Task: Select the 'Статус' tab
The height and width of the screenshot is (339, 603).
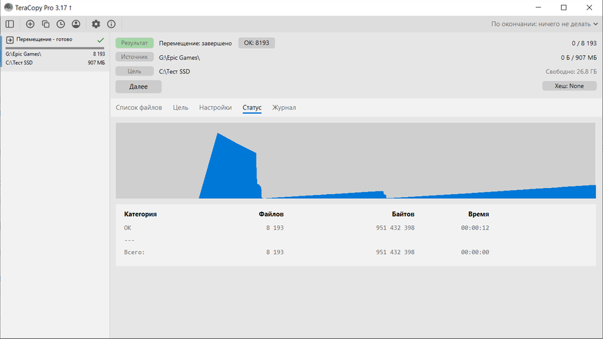Action: pos(252,108)
